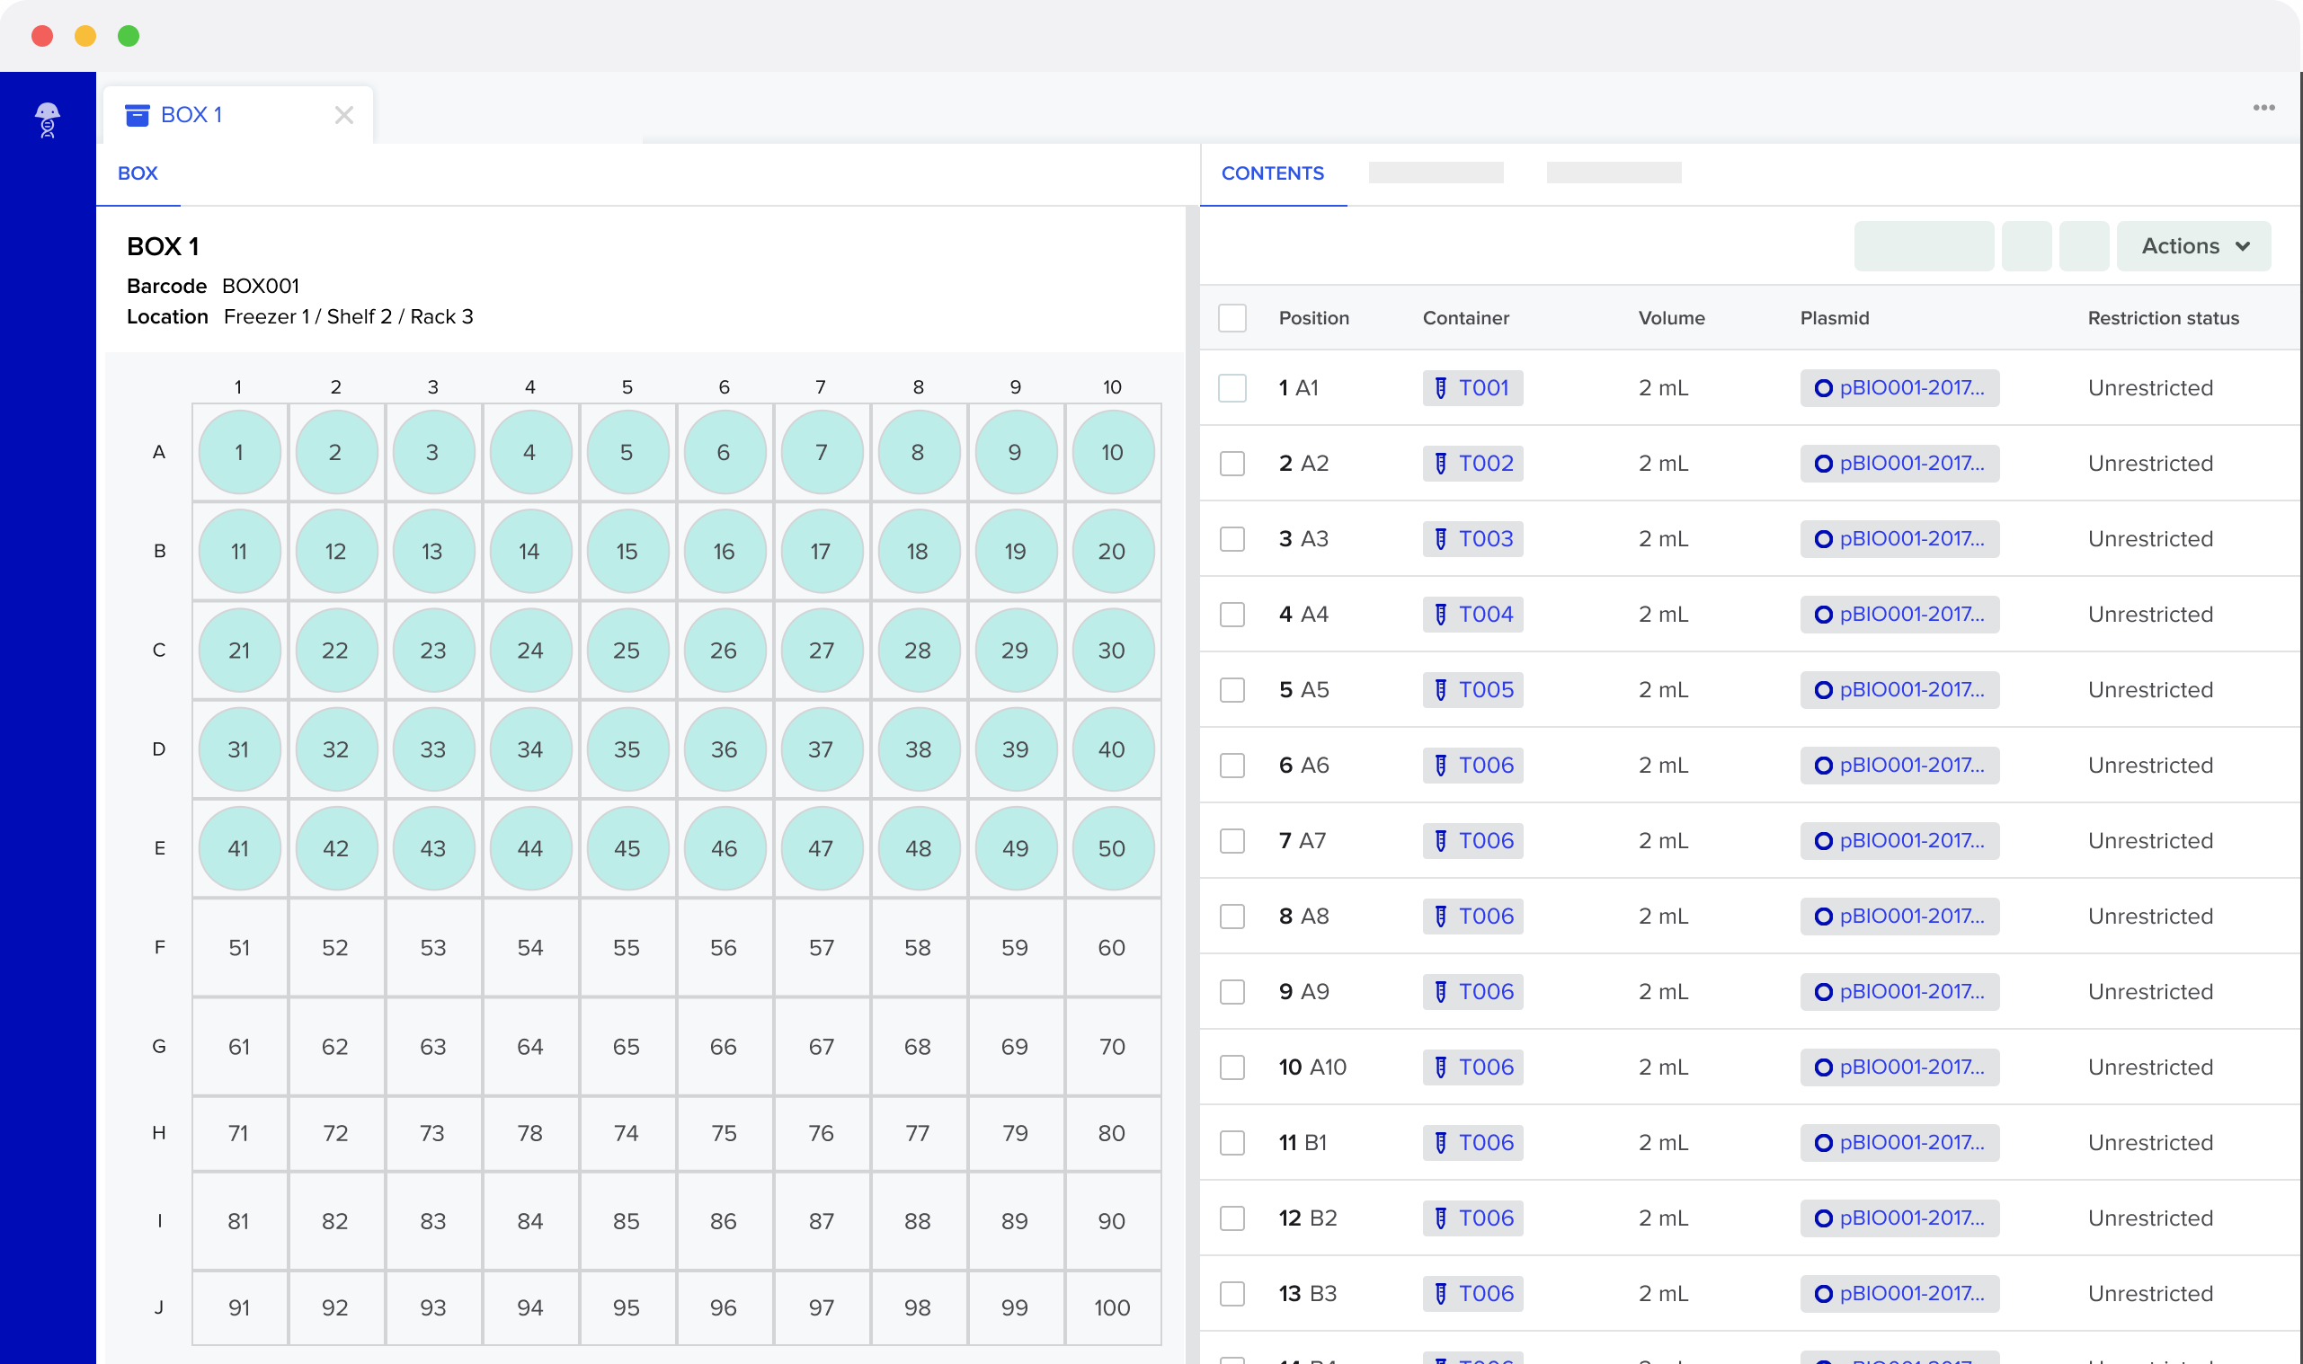Screen dimensions: 2303x1364
Task: Select the BOX tab
Action: click(x=138, y=173)
